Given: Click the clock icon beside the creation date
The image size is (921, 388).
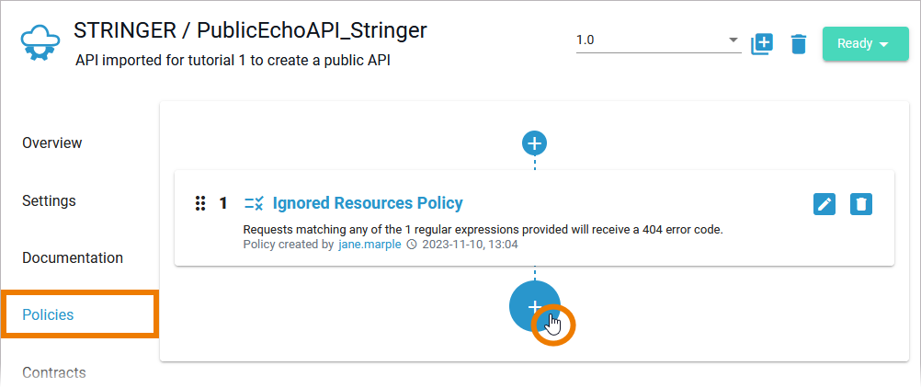Looking at the screenshot, I should [412, 245].
